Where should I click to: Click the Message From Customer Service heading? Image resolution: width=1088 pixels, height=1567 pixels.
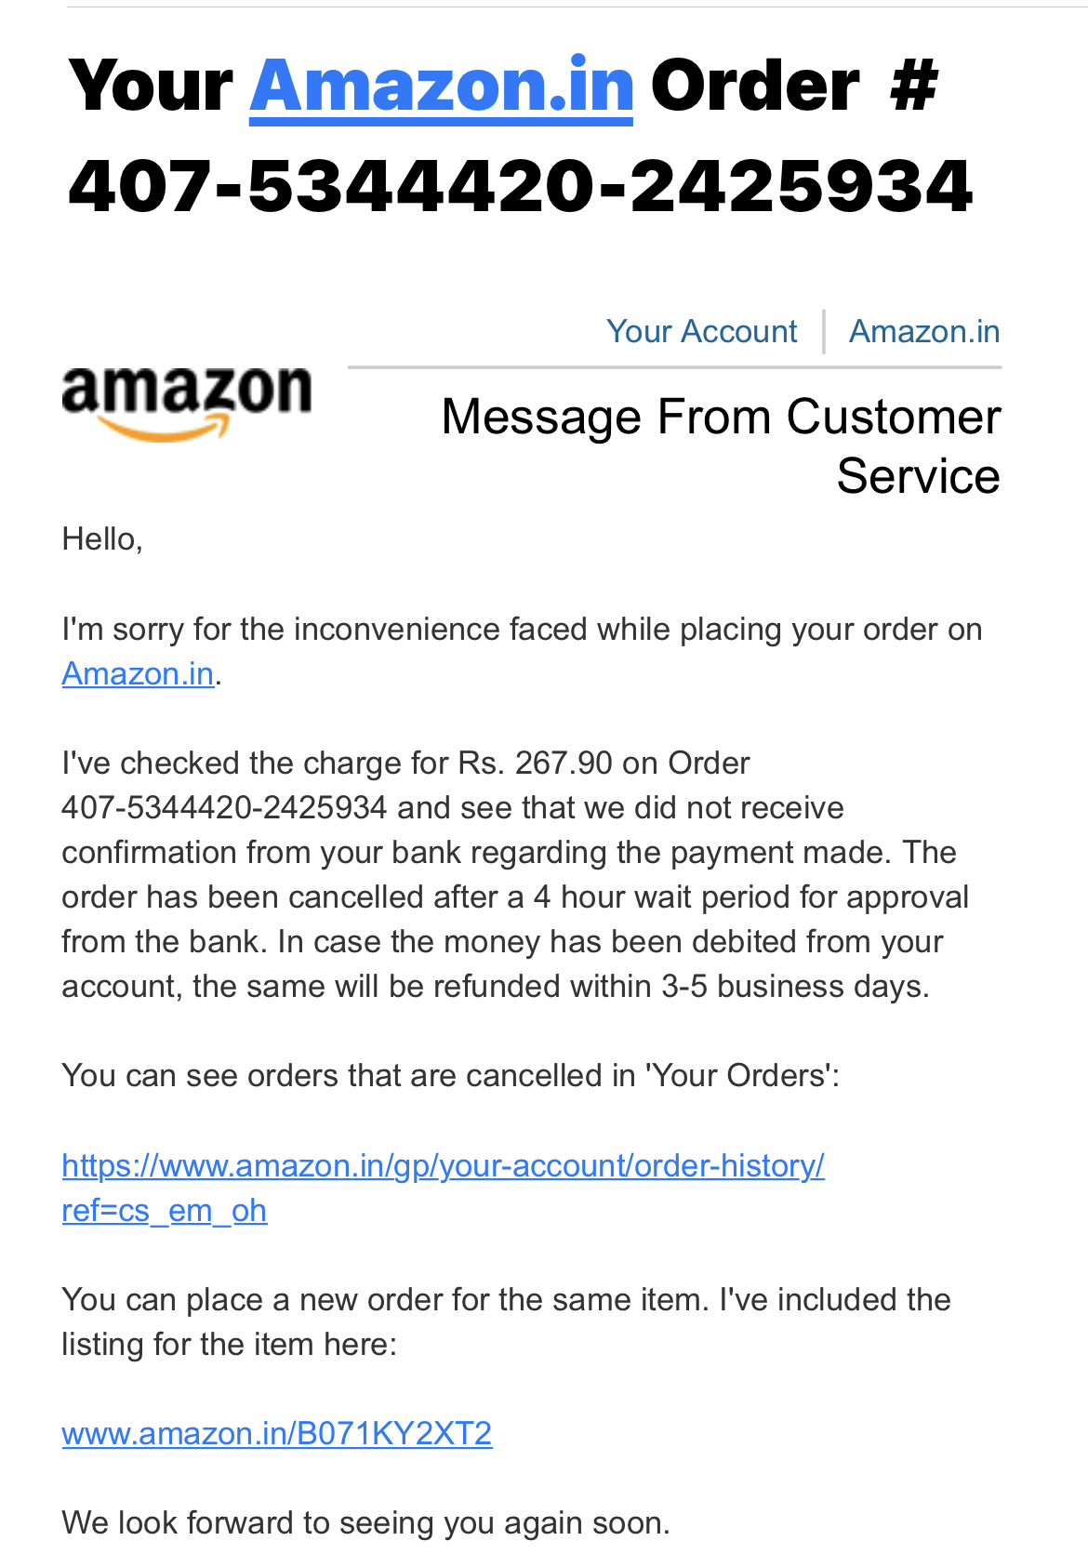(721, 445)
